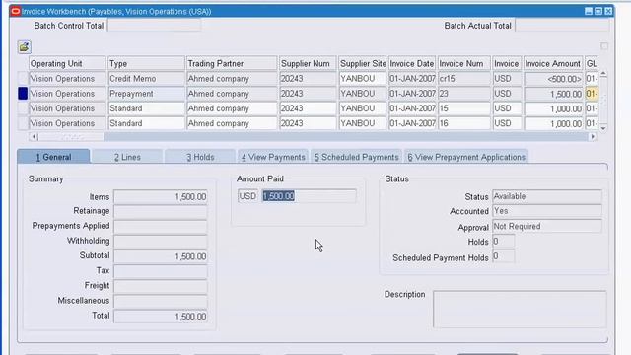Click the Operating Unit cell in the Credit Memo row
The width and height of the screenshot is (631, 355).
point(67,79)
